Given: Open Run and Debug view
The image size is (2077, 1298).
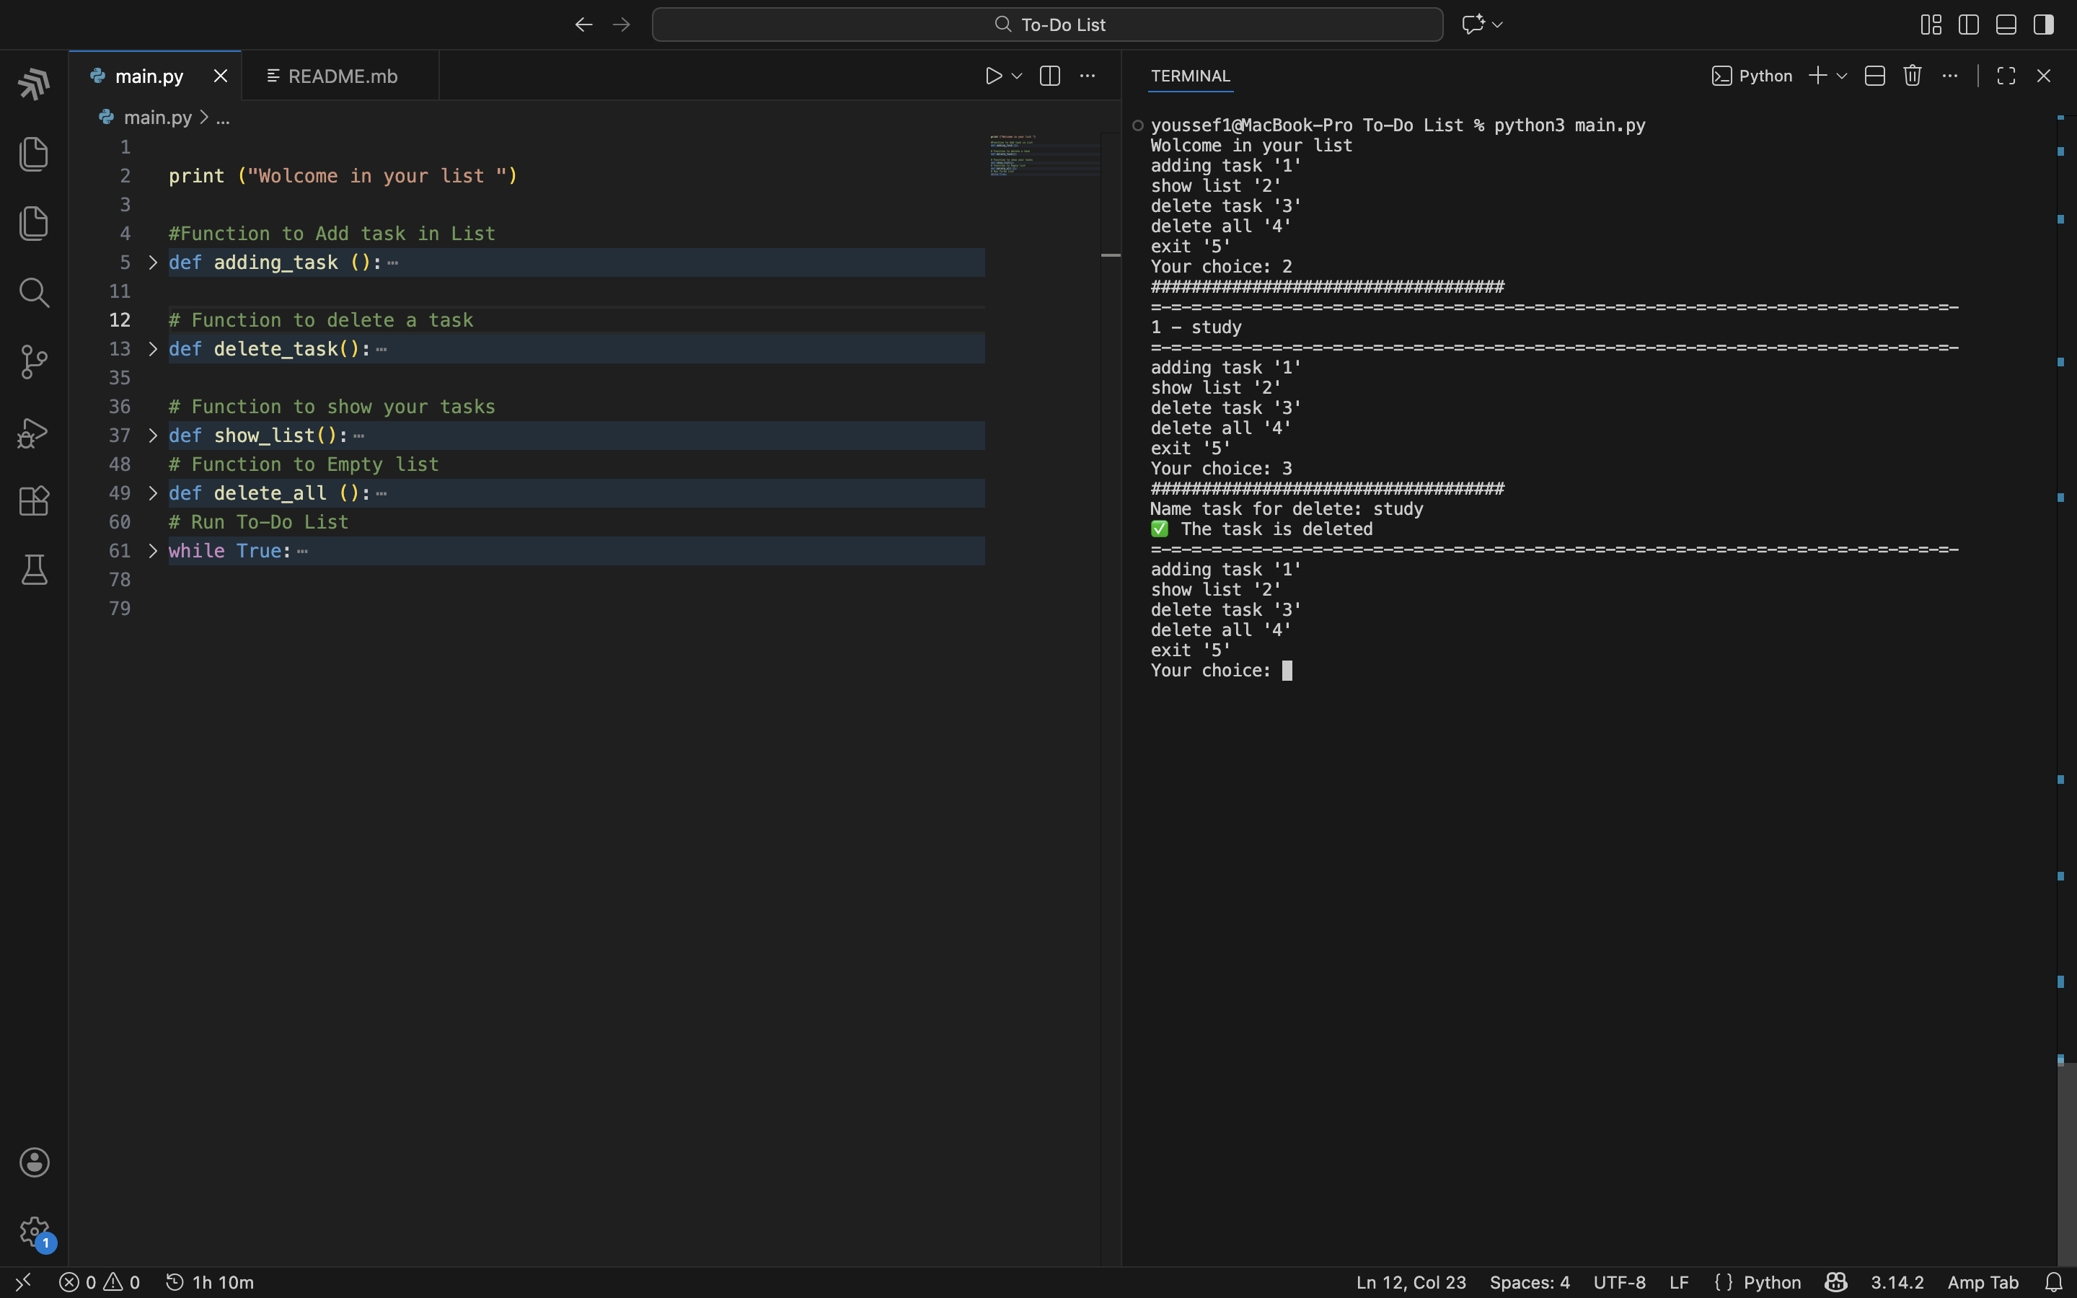Looking at the screenshot, I should click(x=33, y=433).
